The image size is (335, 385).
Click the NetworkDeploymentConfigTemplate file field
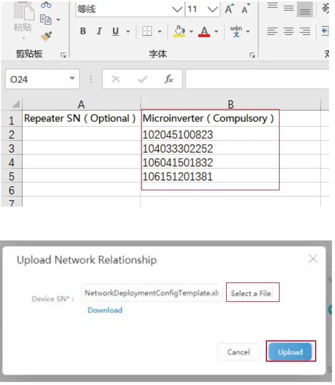click(x=151, y=293)
